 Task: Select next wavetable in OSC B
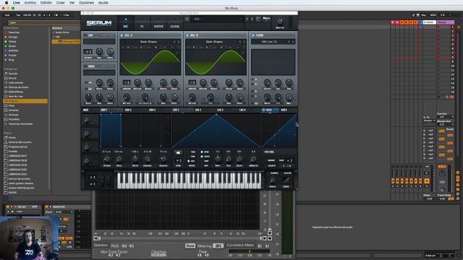pyautogui.click(x=244, y=42)
